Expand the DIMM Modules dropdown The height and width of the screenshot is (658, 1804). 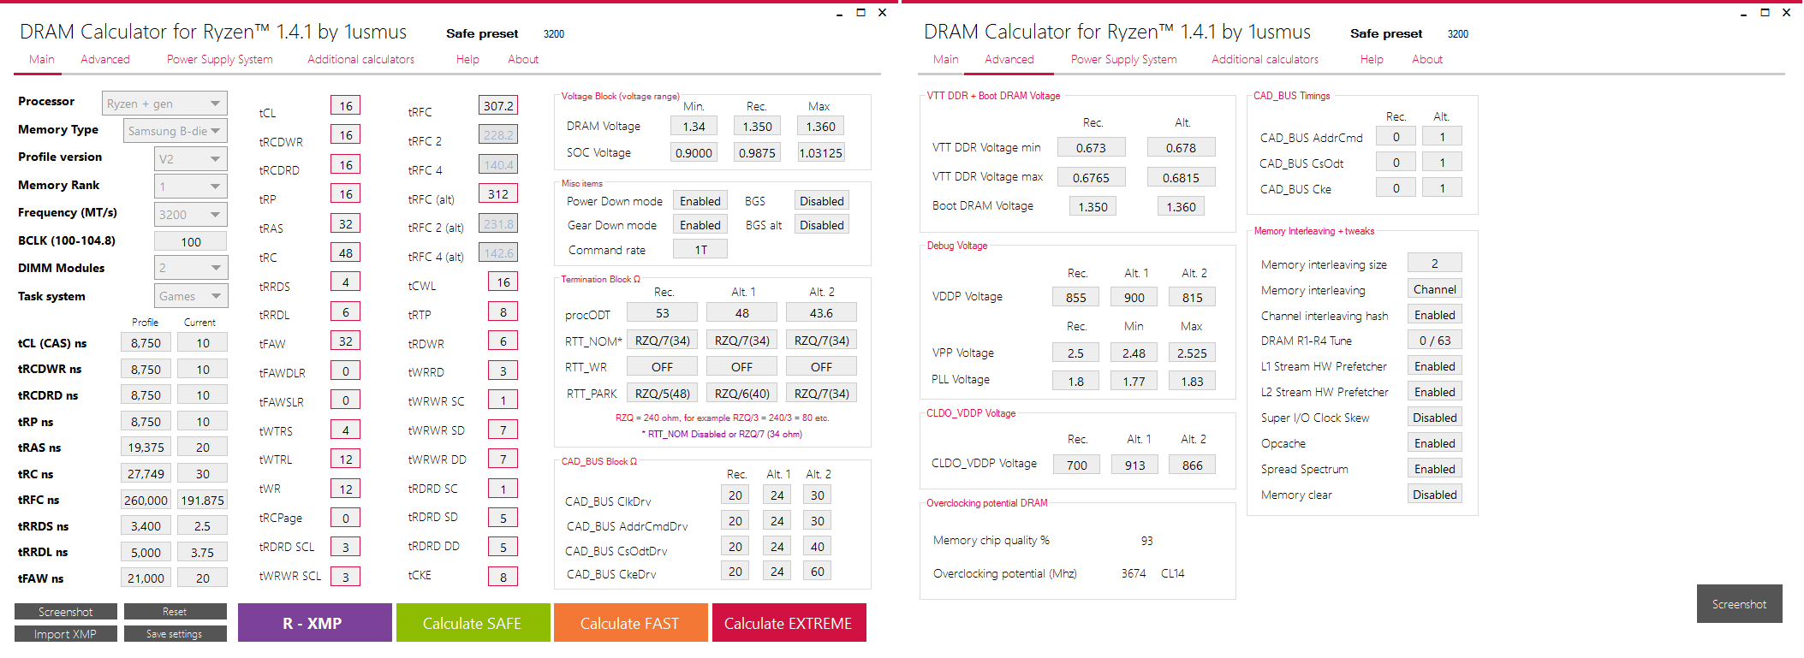click(191, 268)
